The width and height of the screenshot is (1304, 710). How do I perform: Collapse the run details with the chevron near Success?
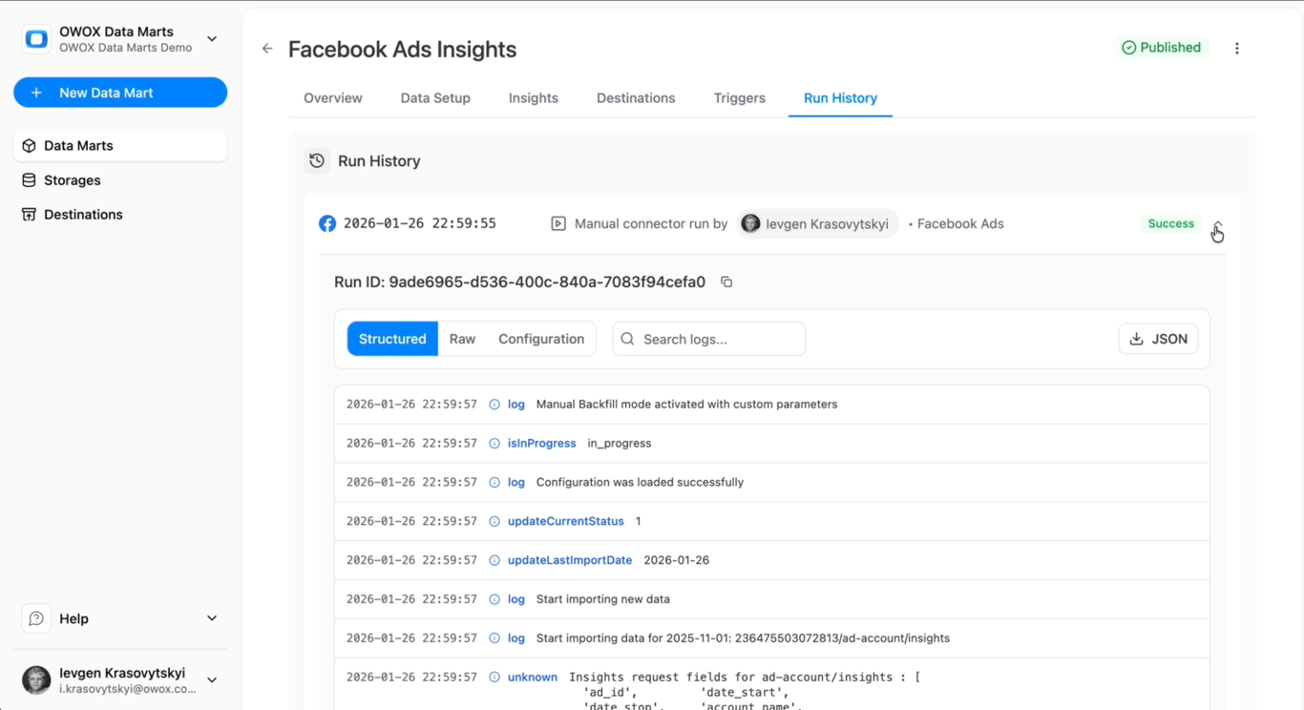tap(1217, 225)
